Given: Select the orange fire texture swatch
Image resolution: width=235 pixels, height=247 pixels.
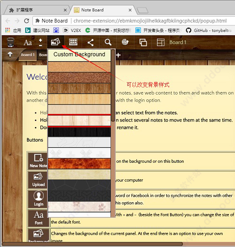Looking at the screenshot, I should pos(79,164).
